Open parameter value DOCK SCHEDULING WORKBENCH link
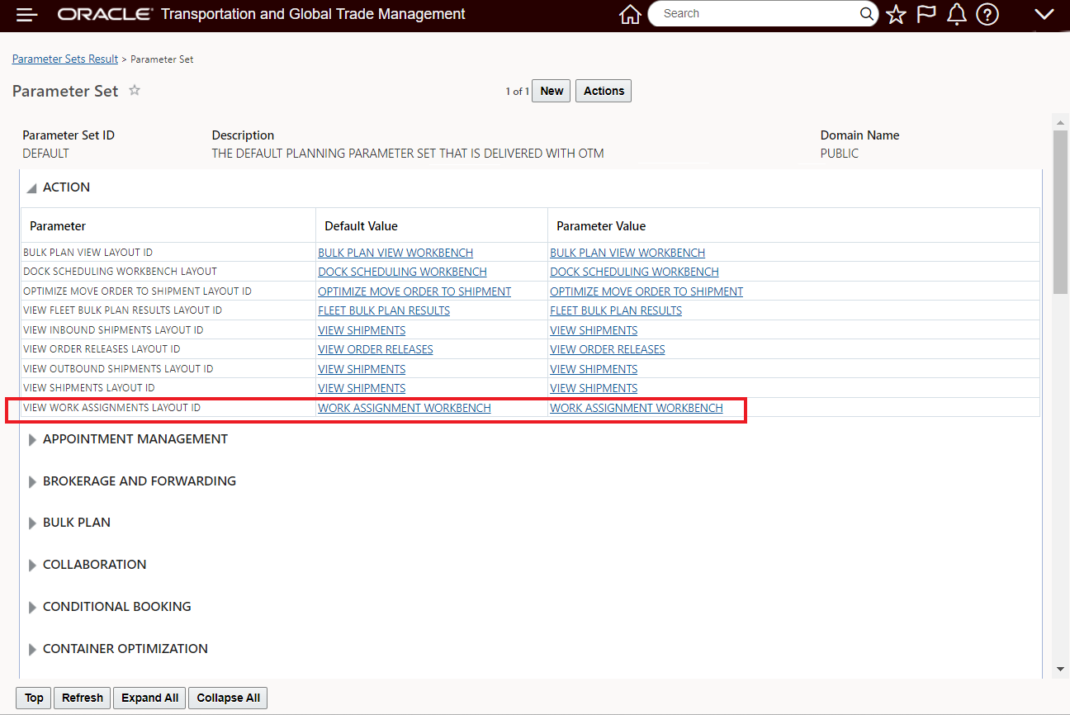Image resolution: width=1070 pixels, height=715 pixels. [634, 272]
